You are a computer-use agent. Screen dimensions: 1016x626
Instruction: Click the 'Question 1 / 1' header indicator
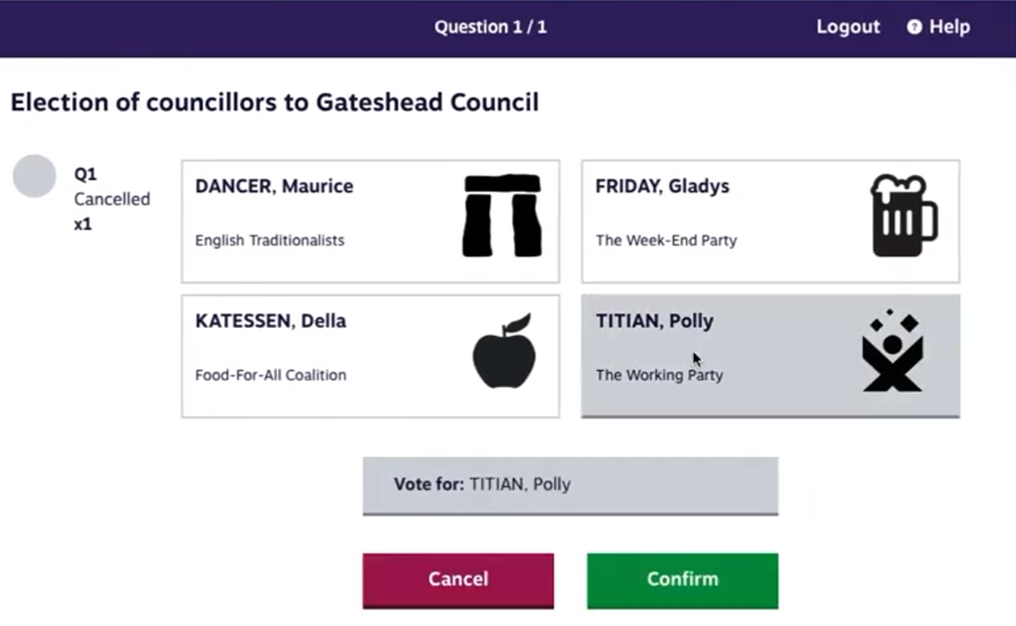coord(490,27)
